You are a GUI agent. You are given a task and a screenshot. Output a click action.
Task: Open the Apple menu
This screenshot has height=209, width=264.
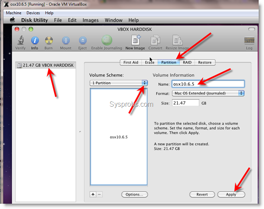12,20
